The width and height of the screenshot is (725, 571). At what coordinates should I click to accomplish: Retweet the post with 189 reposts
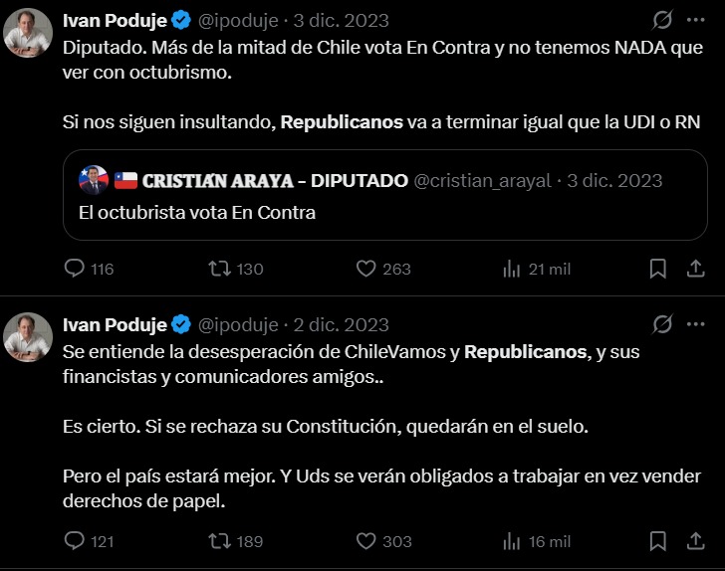click(x=220, y=541)
